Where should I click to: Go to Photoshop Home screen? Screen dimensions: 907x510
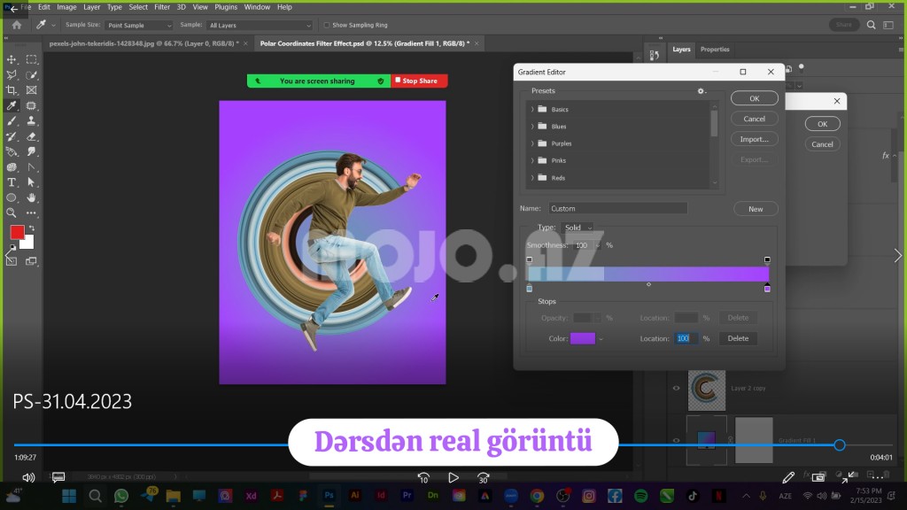click(x=17, y=25)
